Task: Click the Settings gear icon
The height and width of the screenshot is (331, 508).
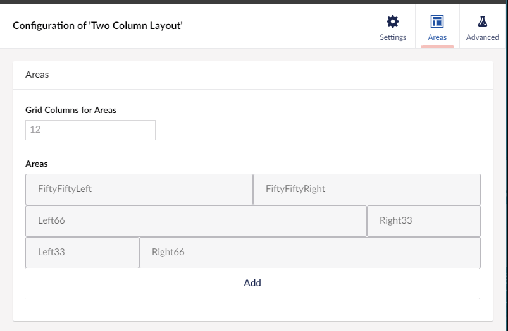Action: [x=393, y=21]
